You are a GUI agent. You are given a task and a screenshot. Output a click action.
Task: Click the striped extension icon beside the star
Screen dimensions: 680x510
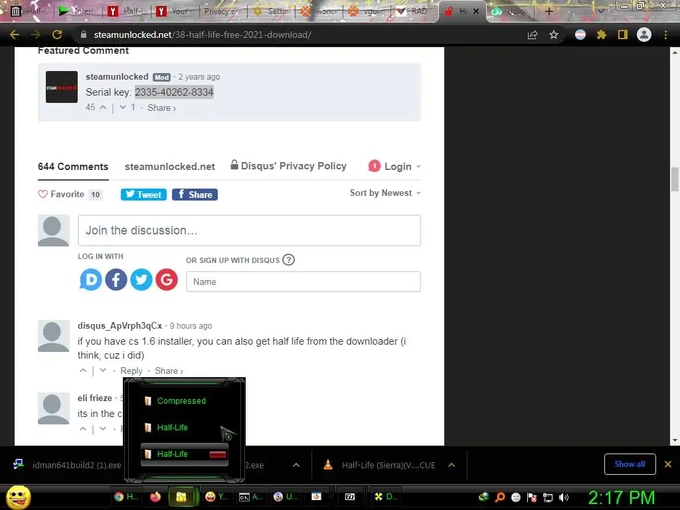point(580,35)
